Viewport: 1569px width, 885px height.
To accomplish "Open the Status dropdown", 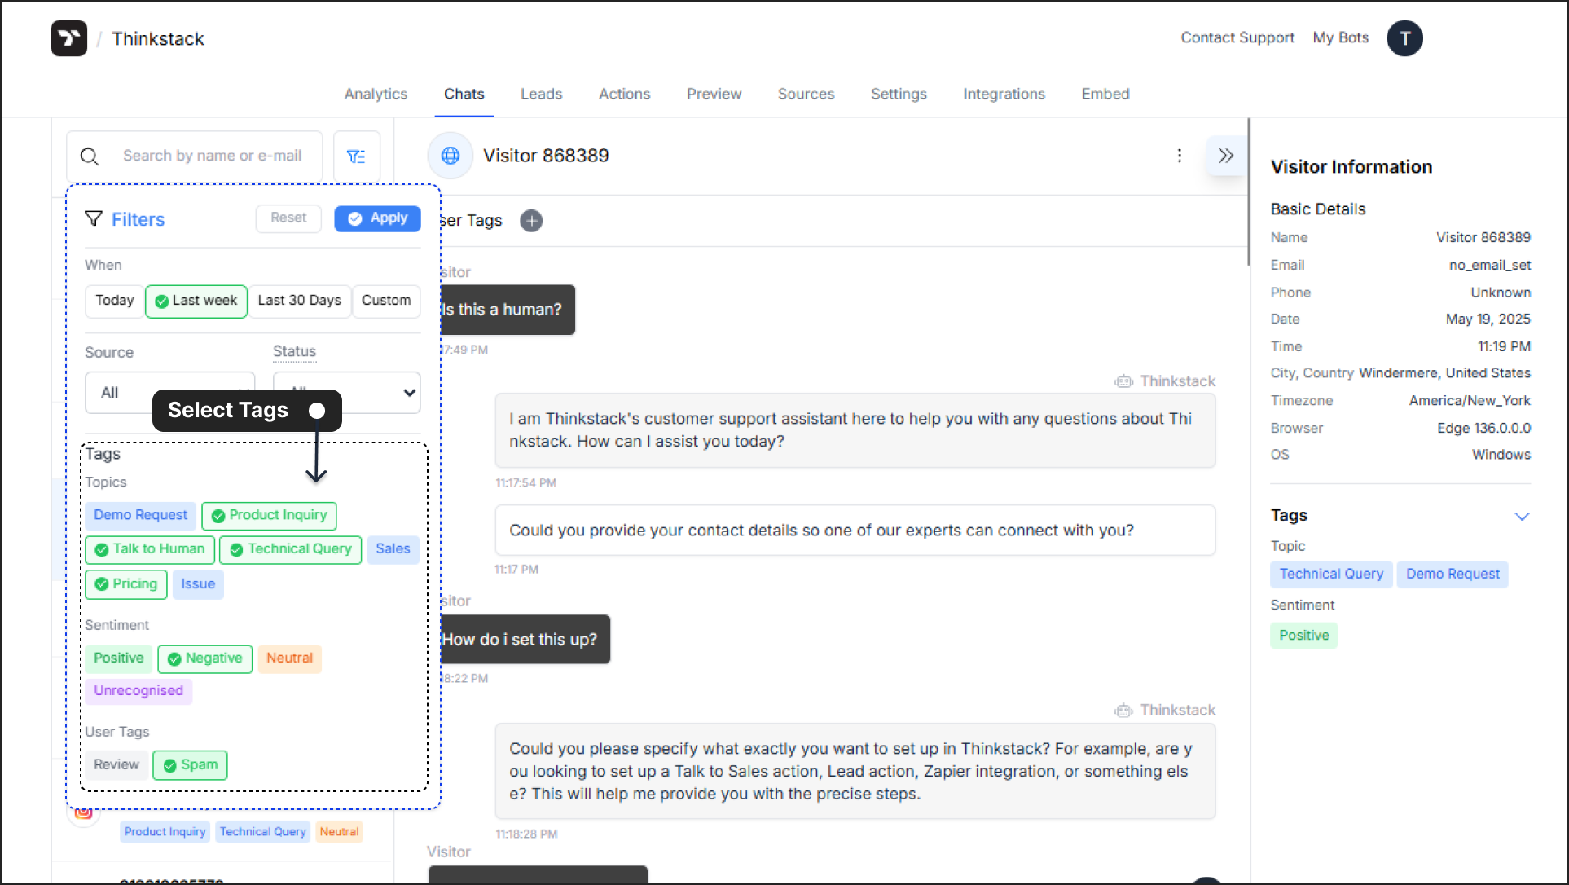I will click(x=346, y=393).
